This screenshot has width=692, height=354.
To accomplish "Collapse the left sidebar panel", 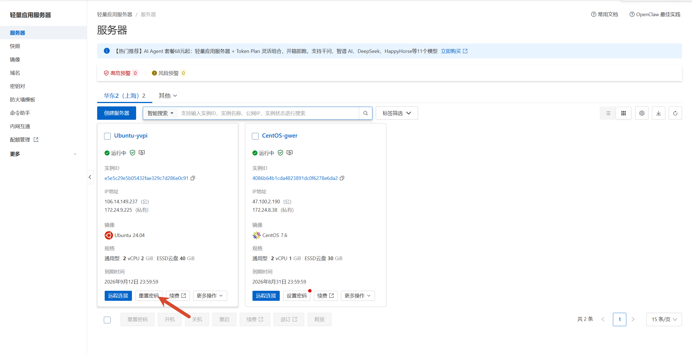I will [90, 177].
